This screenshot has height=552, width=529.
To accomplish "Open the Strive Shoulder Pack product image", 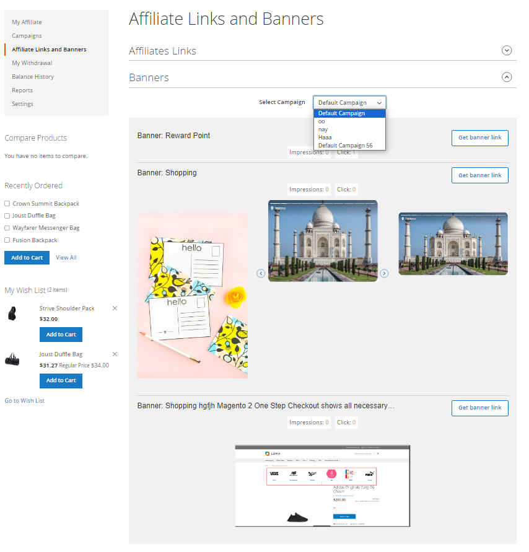I will click(x=14, y=313).
